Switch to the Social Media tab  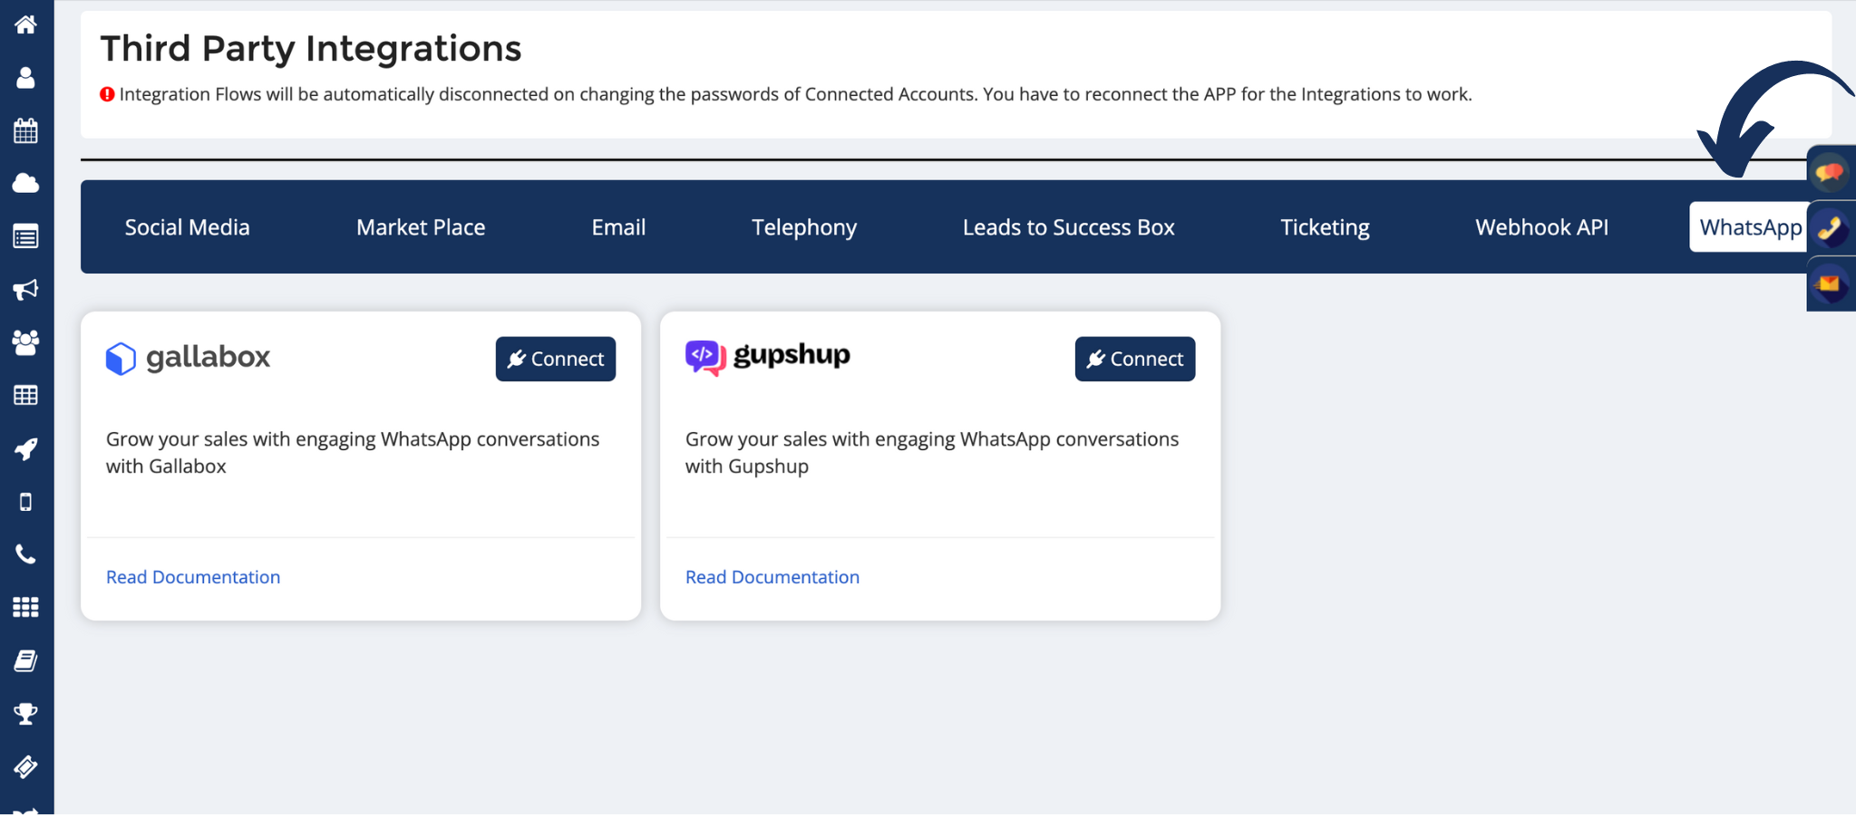tap(188, 227)
